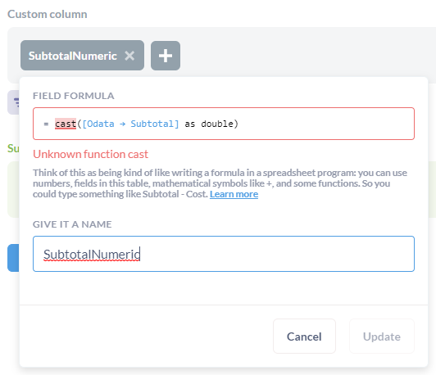Image resolution: width=436 pixels, height=375 pixels.
Task: Click the arrow symbol between Odata and Subtotal
Action: coord(122,124)
